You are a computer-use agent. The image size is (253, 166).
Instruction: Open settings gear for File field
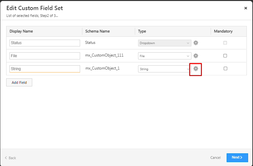196,56
